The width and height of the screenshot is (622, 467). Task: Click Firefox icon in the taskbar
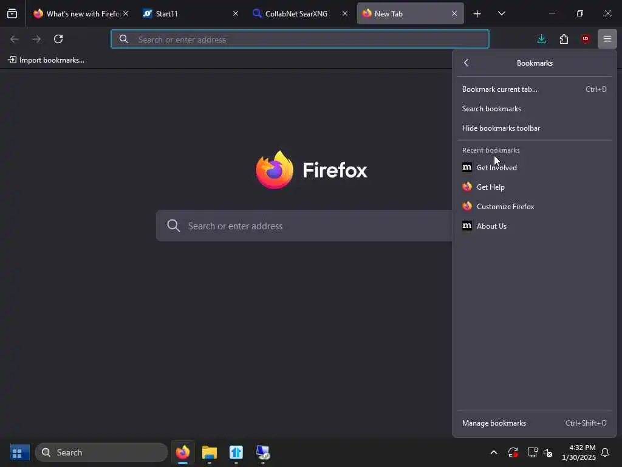pyautogui.click(x=183, y=452)
